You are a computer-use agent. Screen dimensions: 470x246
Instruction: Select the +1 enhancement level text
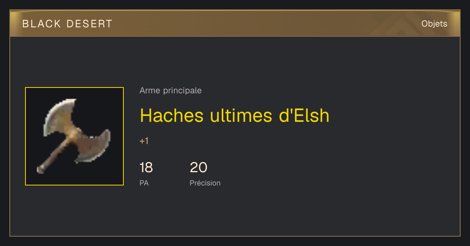(144, 141)
